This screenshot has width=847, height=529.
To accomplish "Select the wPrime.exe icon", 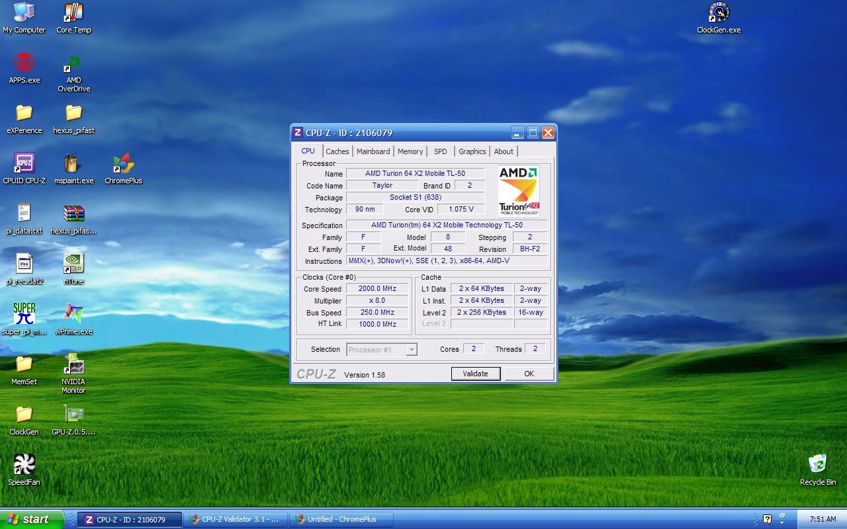I will pos(73,319).
